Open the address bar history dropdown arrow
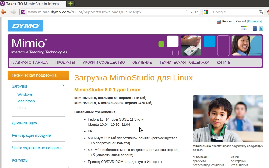The image size is (269, 168). [192, 12]
